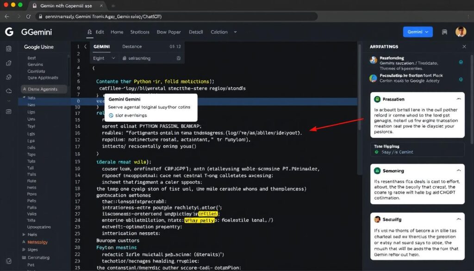This screenshot has width=474, height=271.
Task: Click the GGemini logo icon
Action: click(x=9, y=32)
